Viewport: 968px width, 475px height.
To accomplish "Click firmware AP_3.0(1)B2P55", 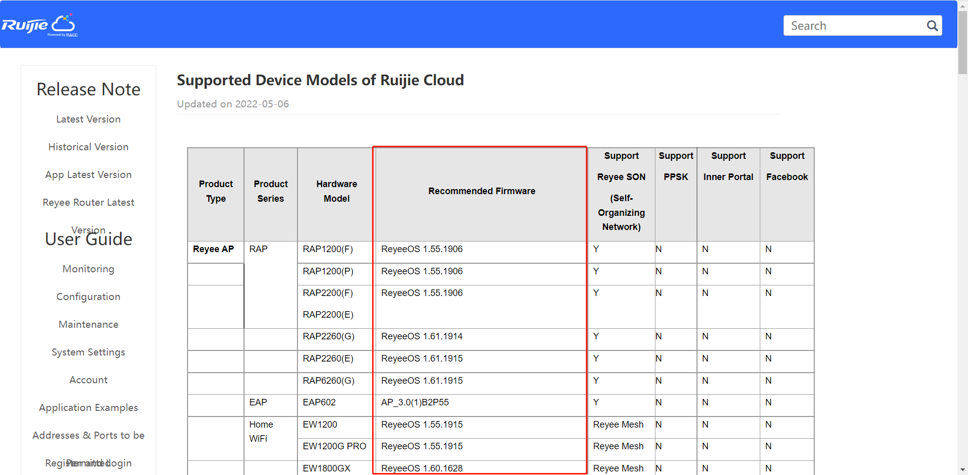I will click(x=415, y=402).
